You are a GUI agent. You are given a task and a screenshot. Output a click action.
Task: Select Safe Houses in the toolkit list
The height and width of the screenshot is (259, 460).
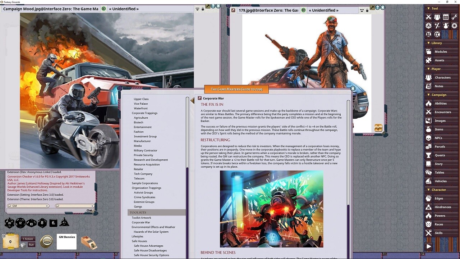tap(139, 241)
